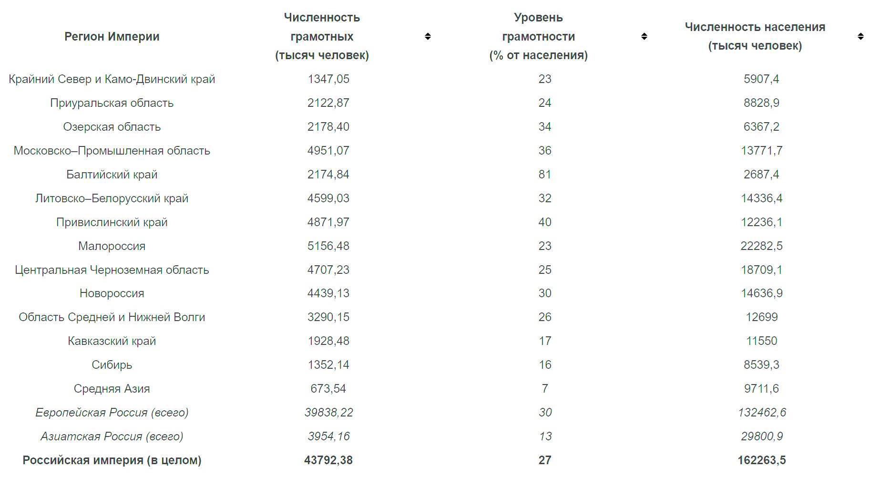
Task: Click the 'Средняя Азия' region cell
Action: [x=112, y=389]
